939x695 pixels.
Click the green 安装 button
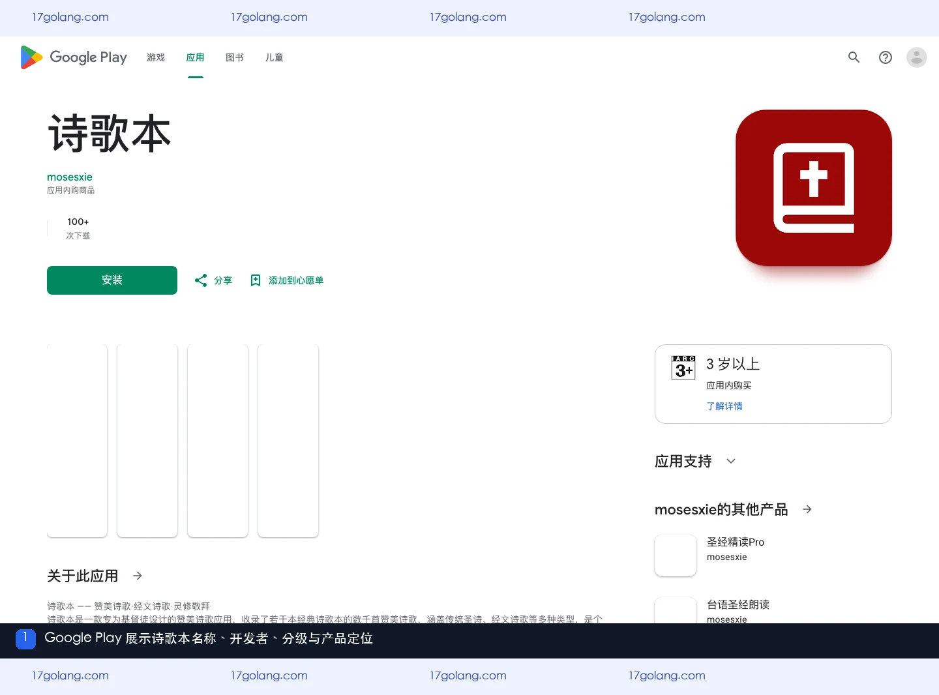point(112,280)
